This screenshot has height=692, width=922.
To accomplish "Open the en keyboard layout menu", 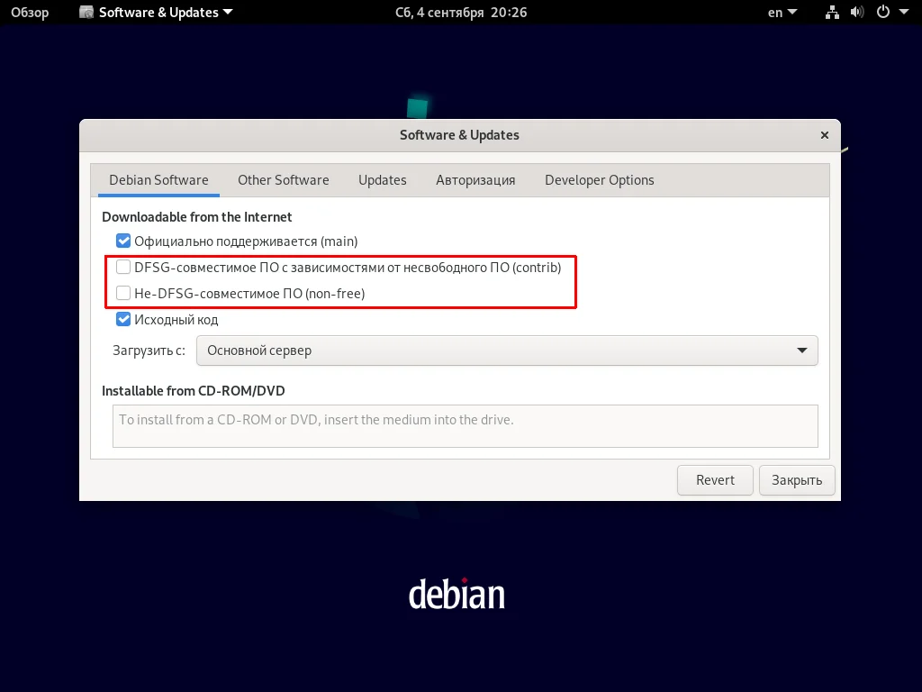I will (x=780, y=12).
